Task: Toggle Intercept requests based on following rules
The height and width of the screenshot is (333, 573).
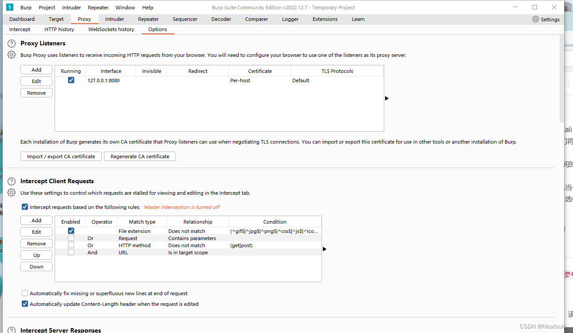Action: [25, 207]
